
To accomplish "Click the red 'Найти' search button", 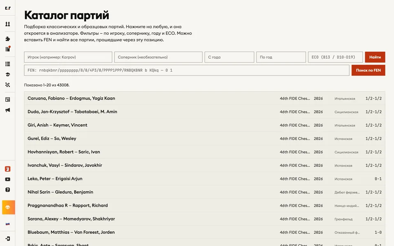I will pos(375,57).
